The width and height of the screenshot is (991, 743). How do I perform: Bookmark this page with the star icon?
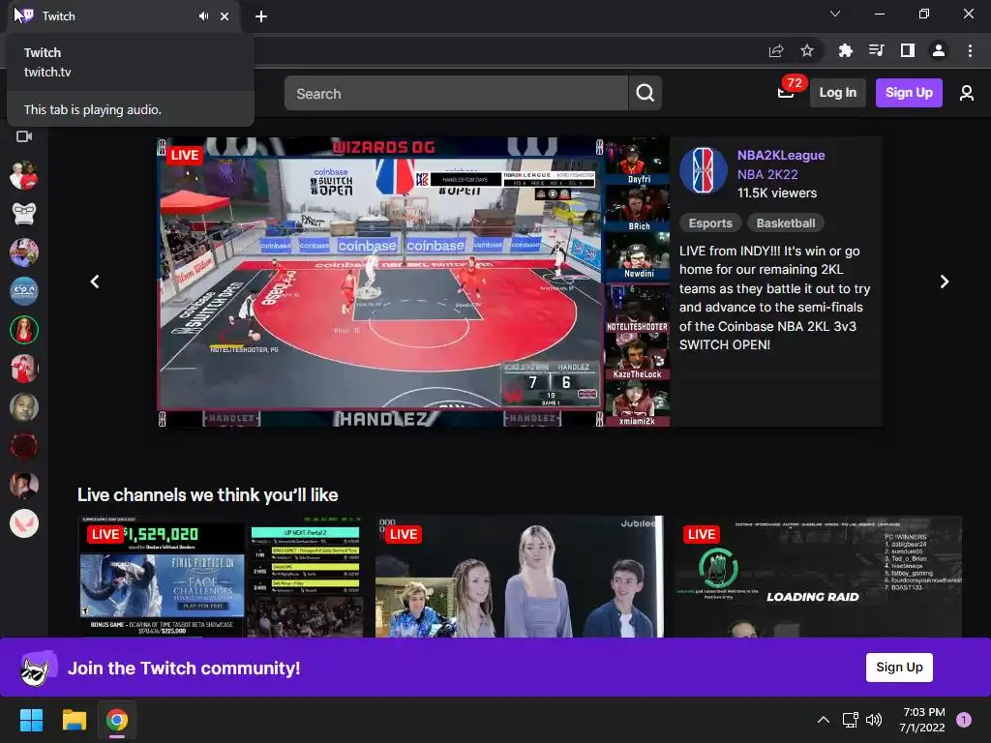[807, 50]
